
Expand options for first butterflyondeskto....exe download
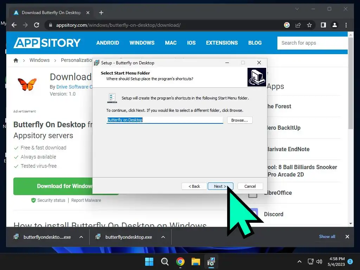click(x=81, y=237)
